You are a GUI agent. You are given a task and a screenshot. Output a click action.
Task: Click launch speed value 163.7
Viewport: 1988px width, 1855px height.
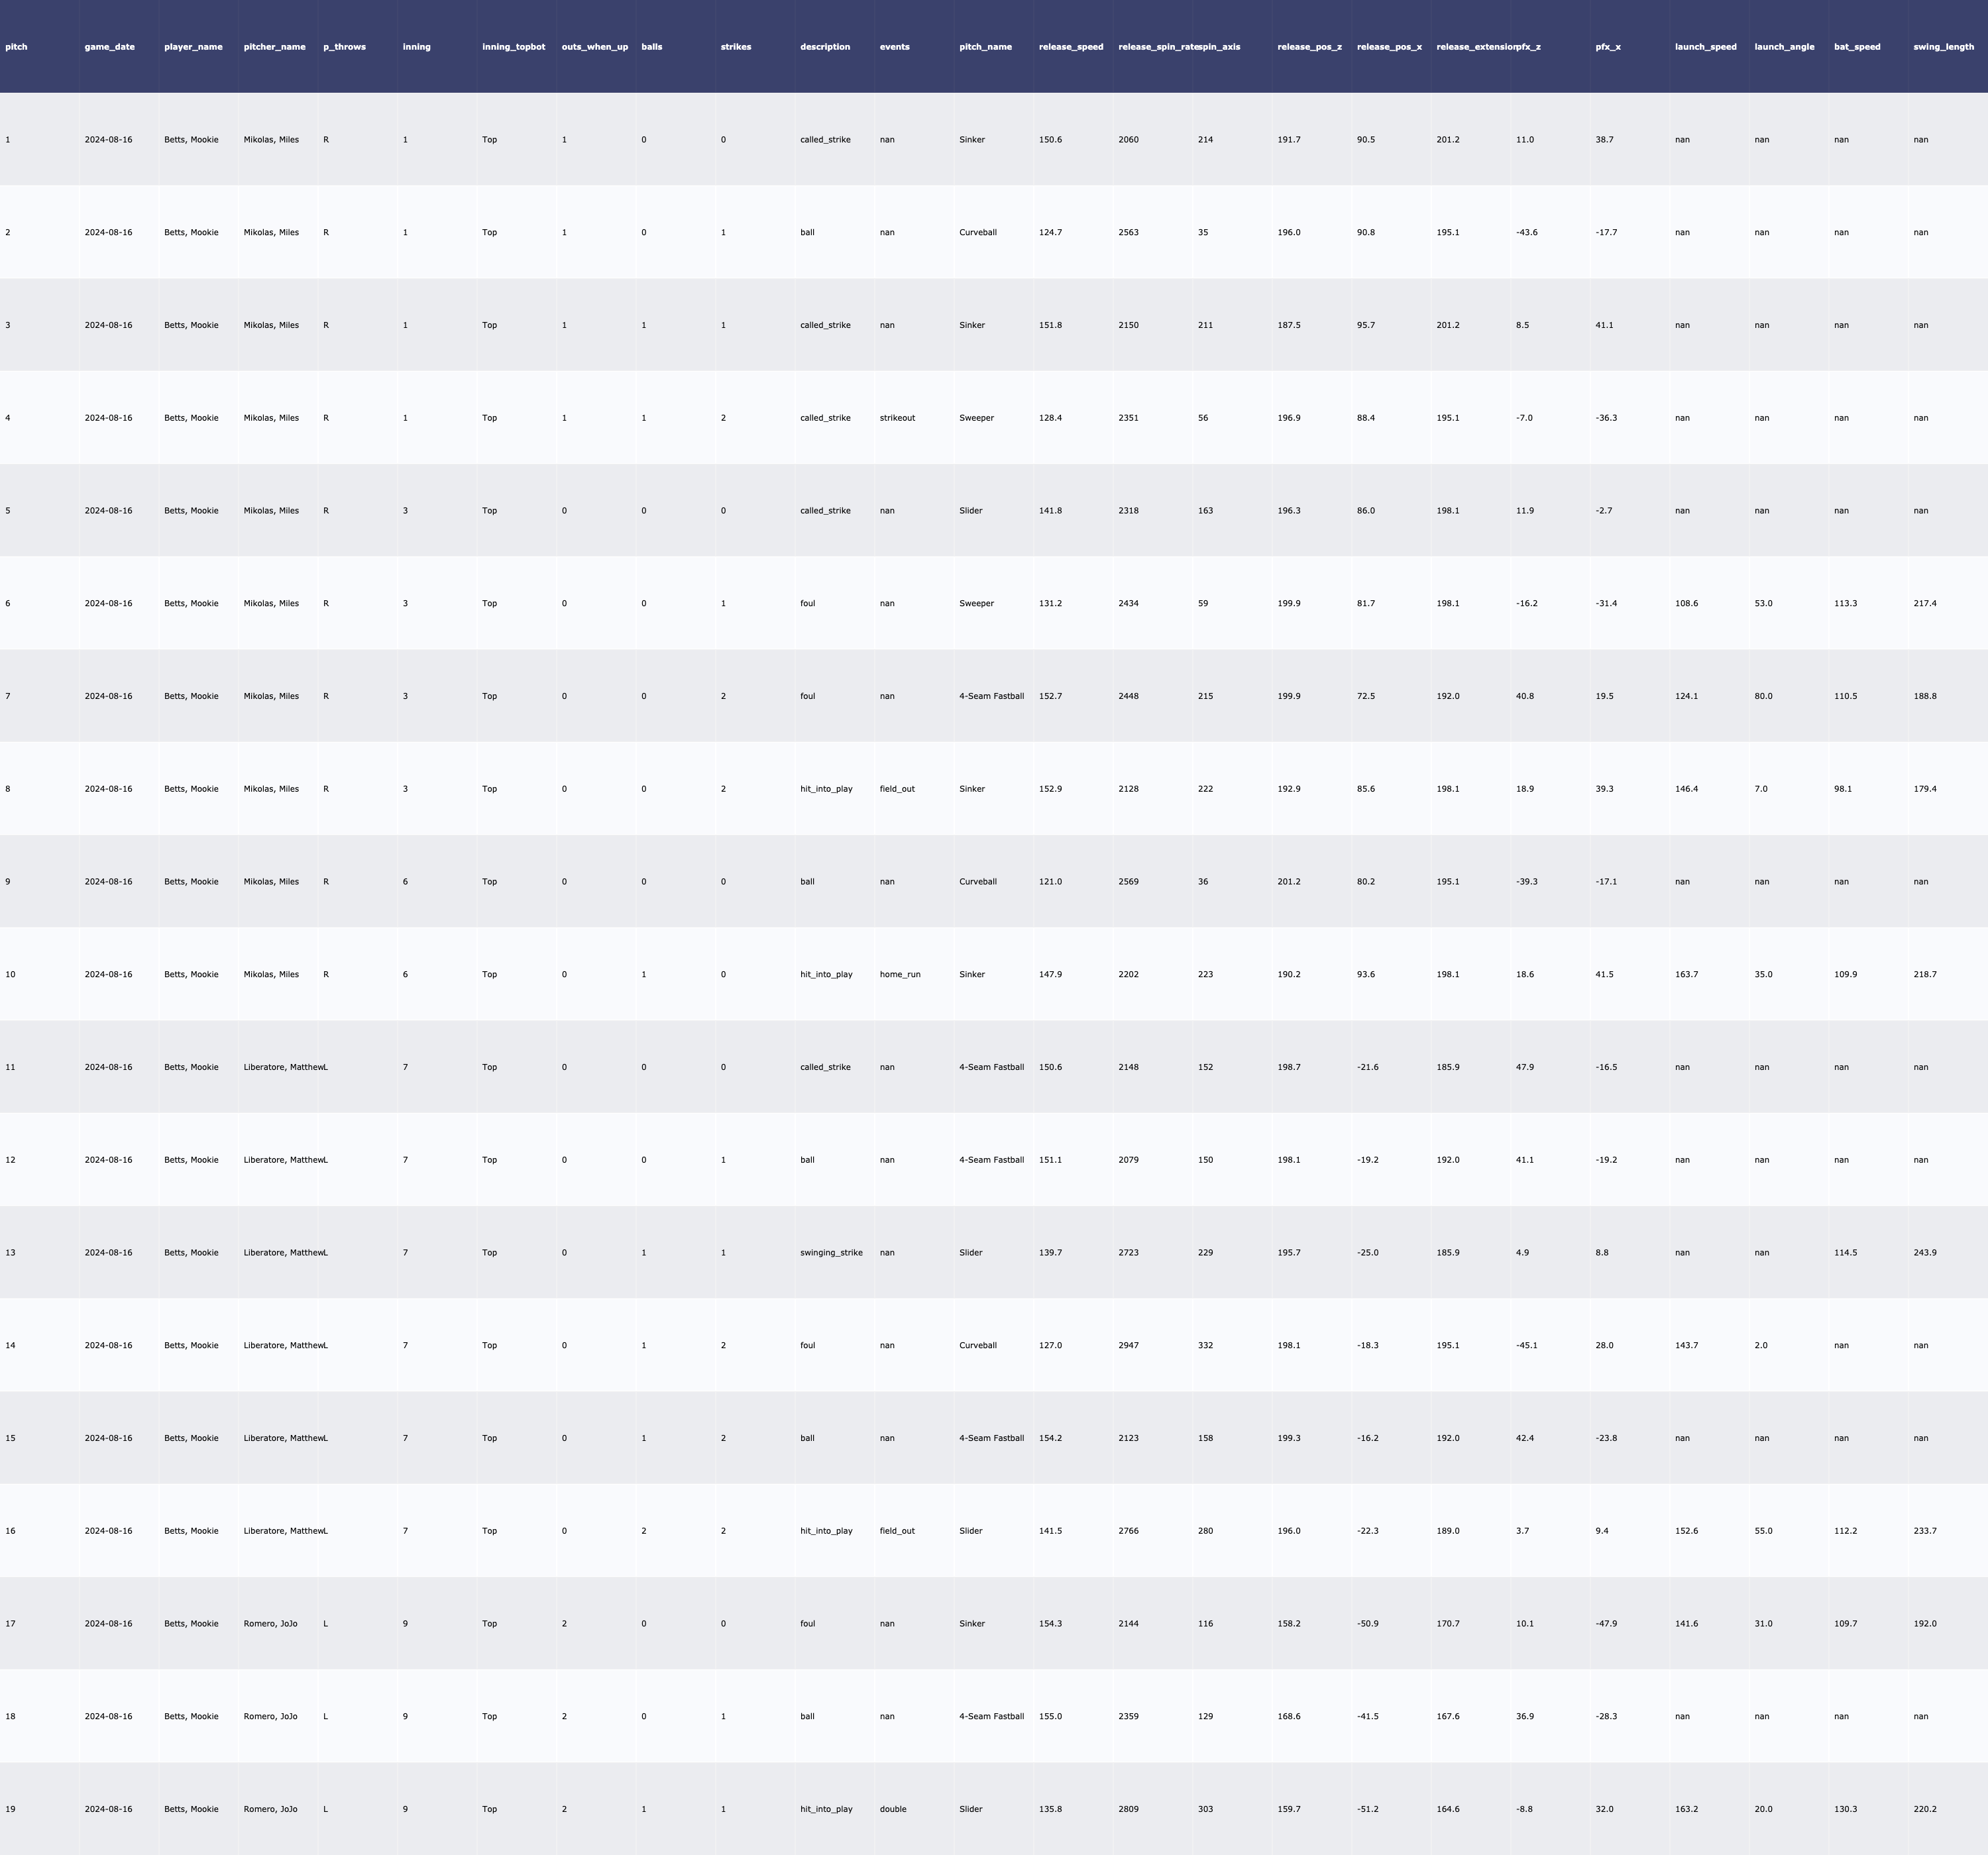[1686, 974]
